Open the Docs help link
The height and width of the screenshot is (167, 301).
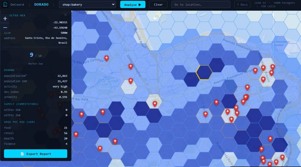[x=242, y=5]
